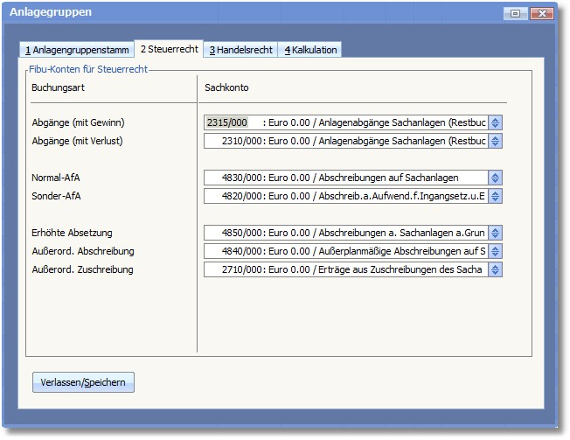
Task: Click the Verlassen/Speichern button
Action: (x=83, y=382)
